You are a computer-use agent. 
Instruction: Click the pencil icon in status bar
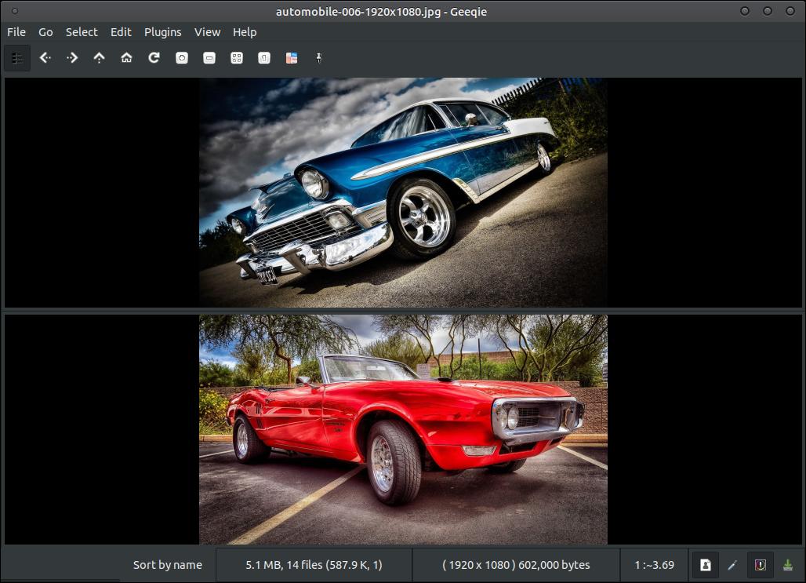click(732, 565)
